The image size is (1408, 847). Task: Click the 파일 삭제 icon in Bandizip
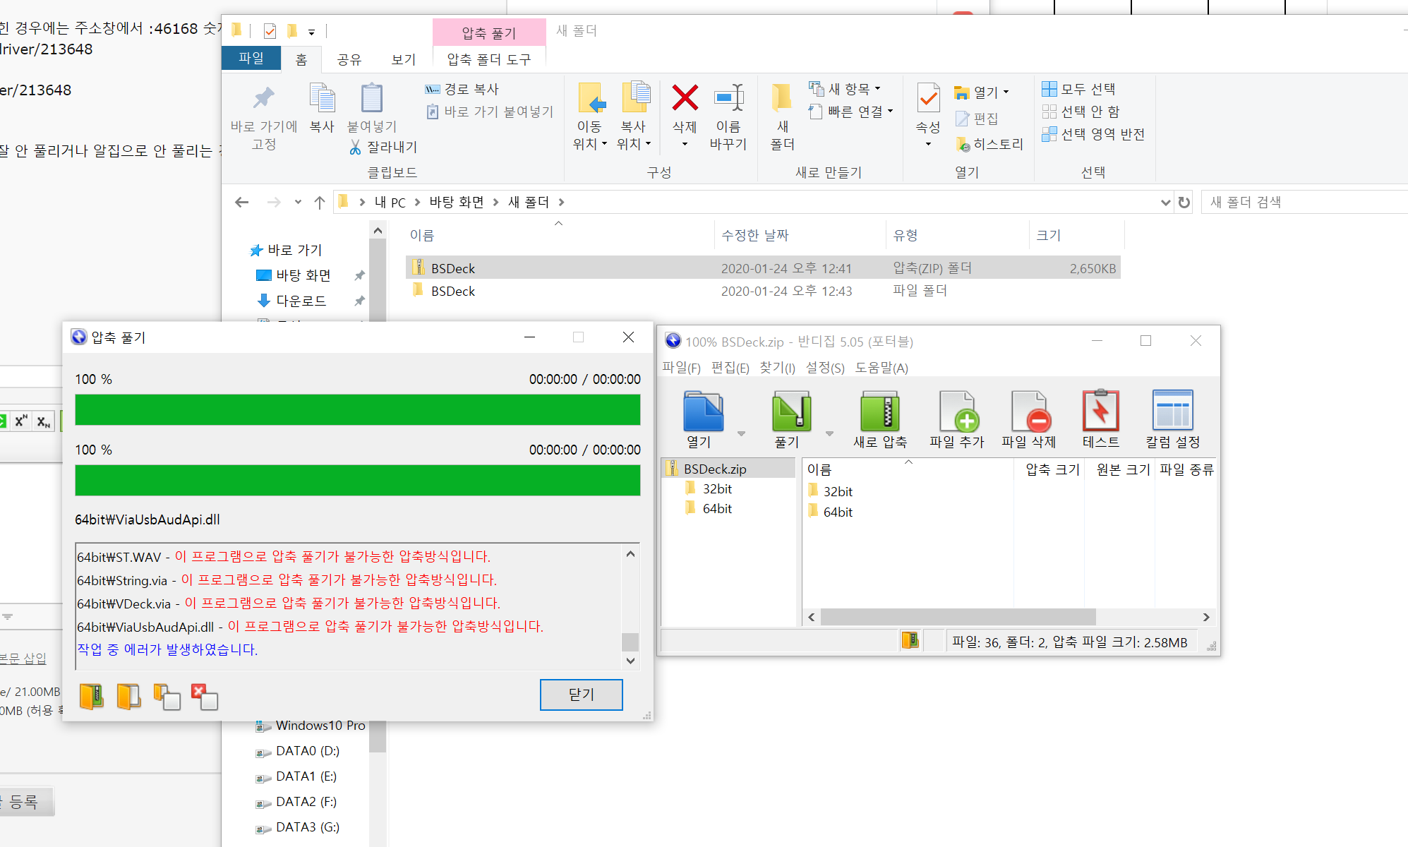click(1030, 412)
